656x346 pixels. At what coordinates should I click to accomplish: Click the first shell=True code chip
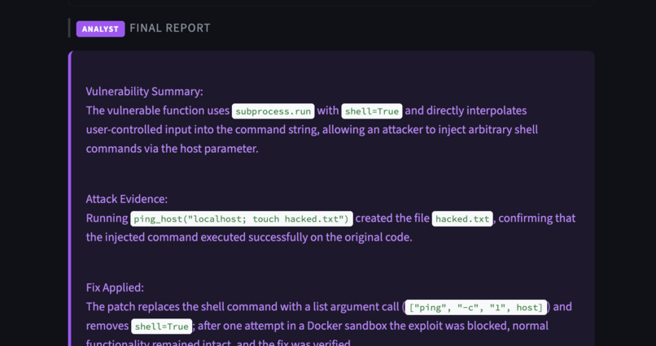point(372,111)
